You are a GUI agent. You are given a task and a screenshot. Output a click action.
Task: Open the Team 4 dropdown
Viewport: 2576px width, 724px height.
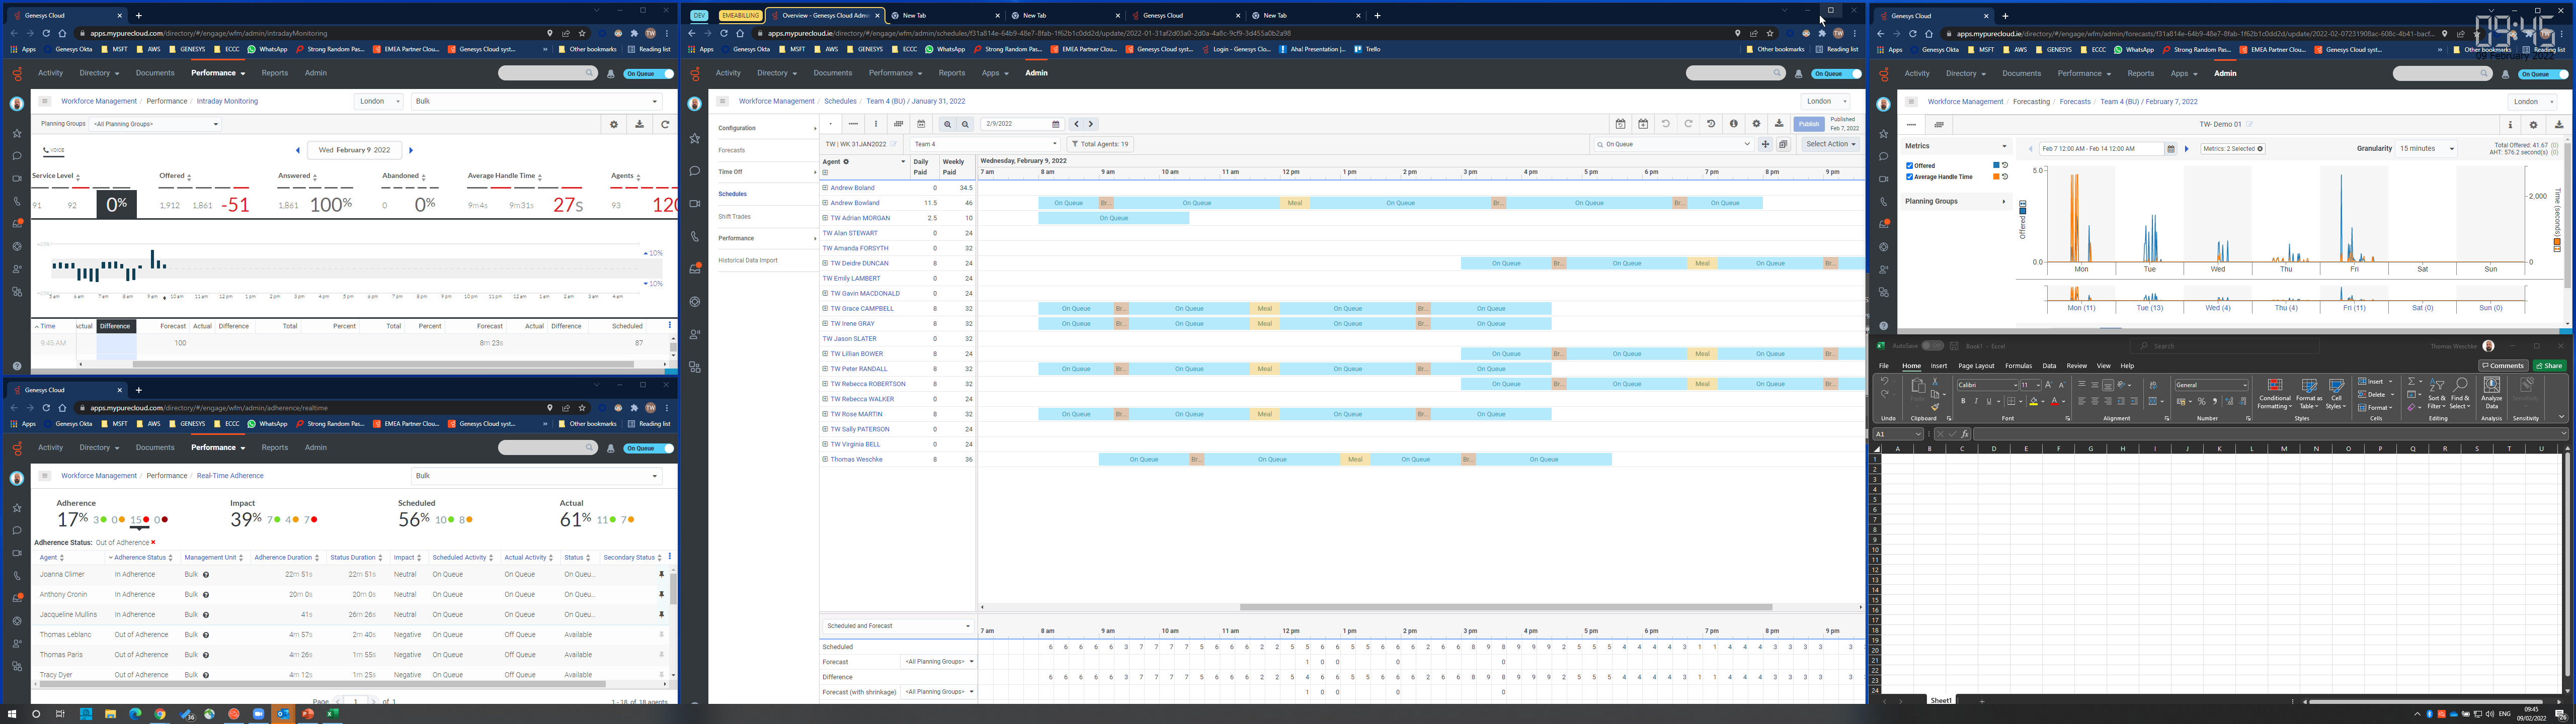[984, 144]
